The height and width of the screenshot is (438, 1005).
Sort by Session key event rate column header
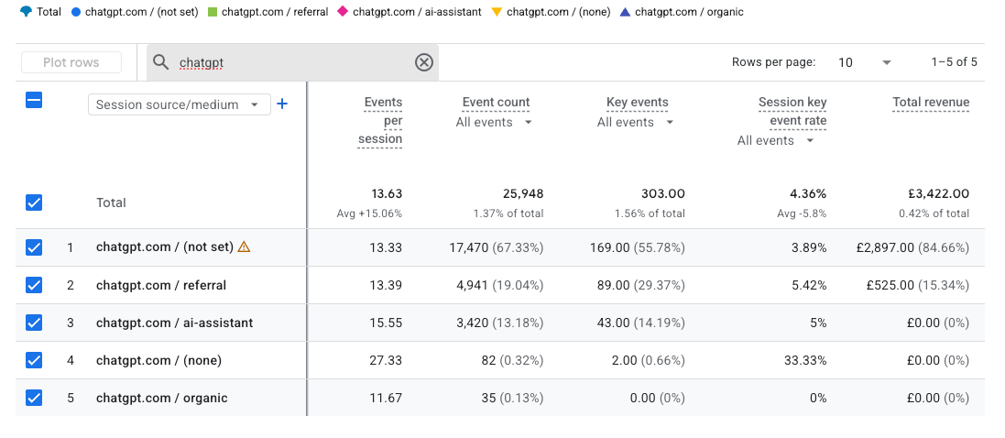[792, 112]
